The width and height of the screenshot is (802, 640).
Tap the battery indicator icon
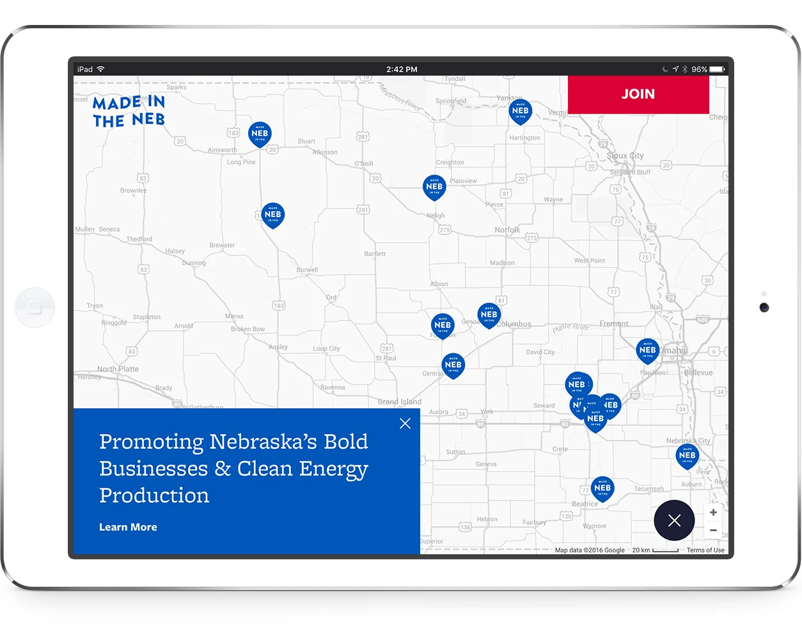coord(718,69)
